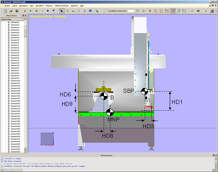Toggle visibility icon of Element22
The width and height of the screenshot is (218, 172).
coord(9,22)
